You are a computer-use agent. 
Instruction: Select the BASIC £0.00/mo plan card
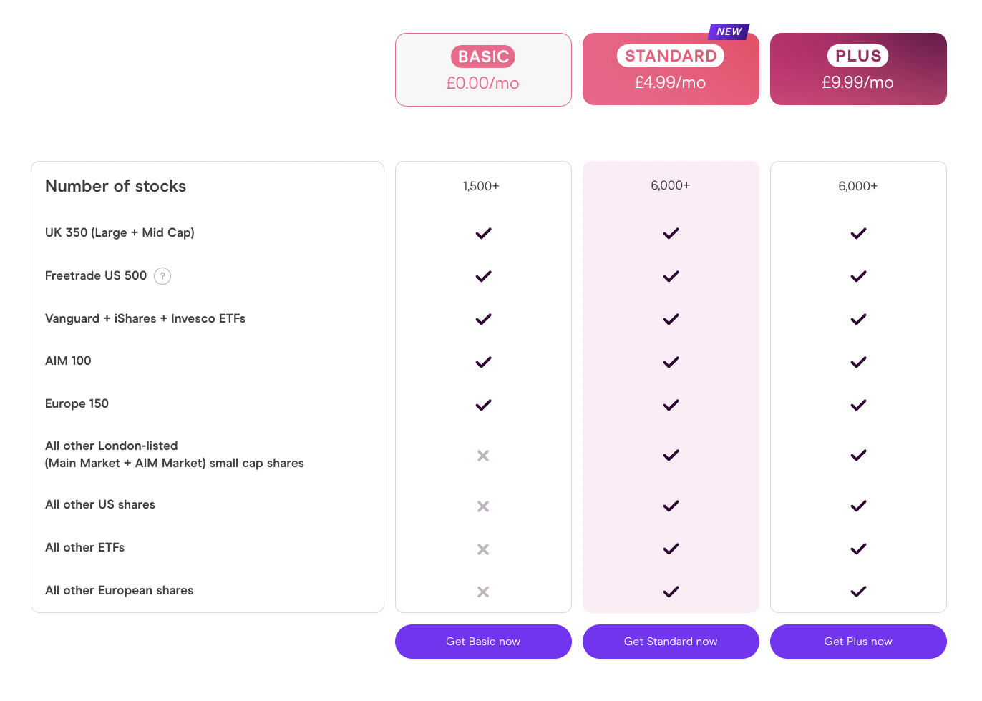[x=483, y=69]
